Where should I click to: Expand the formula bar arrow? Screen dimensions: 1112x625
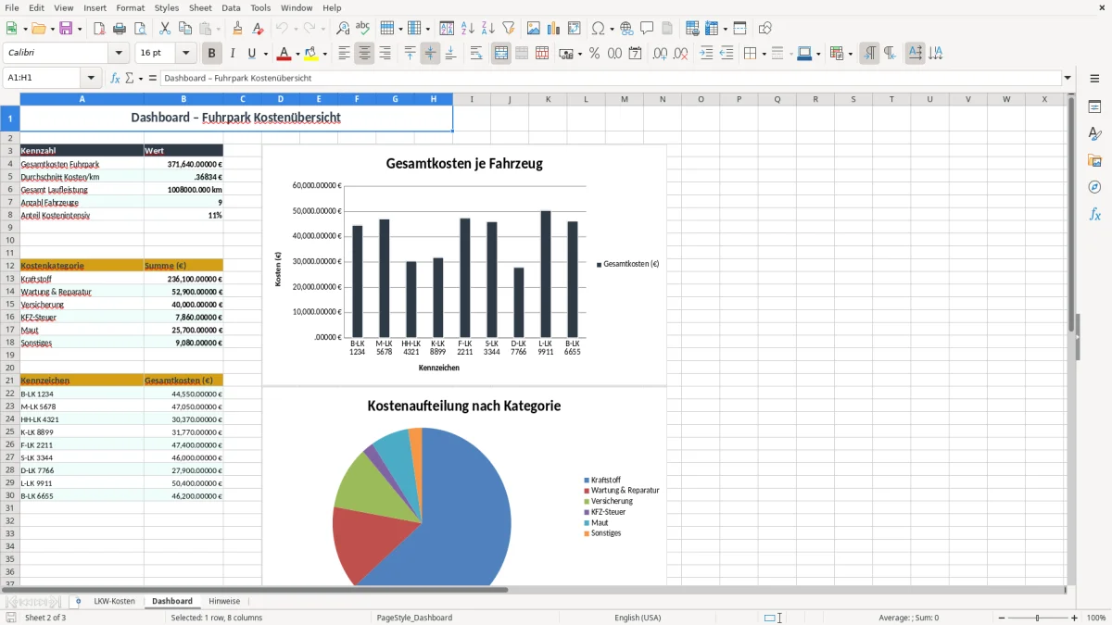pyautogui.click(x=1068, y=78)
